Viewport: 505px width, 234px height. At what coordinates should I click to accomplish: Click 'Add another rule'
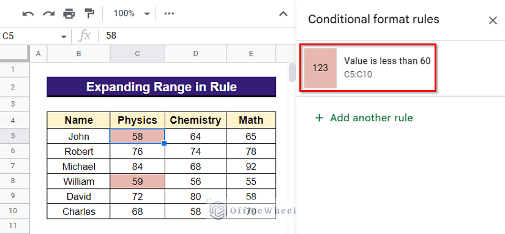(364, 118)
